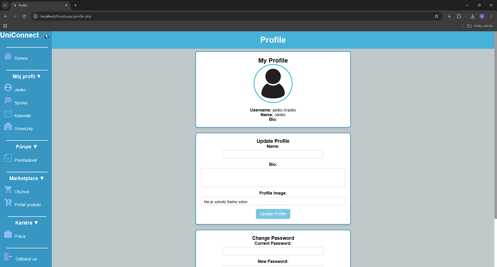Click the page vertical scrollbar
497x267 pixels.
click(x=495, y=125)
